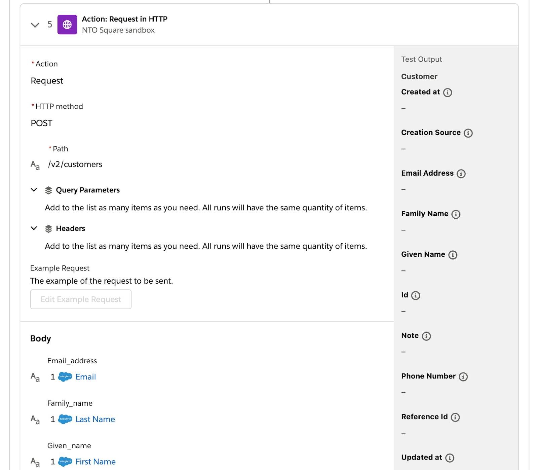Open info tooltip for Creation Source

coord(468,133)
